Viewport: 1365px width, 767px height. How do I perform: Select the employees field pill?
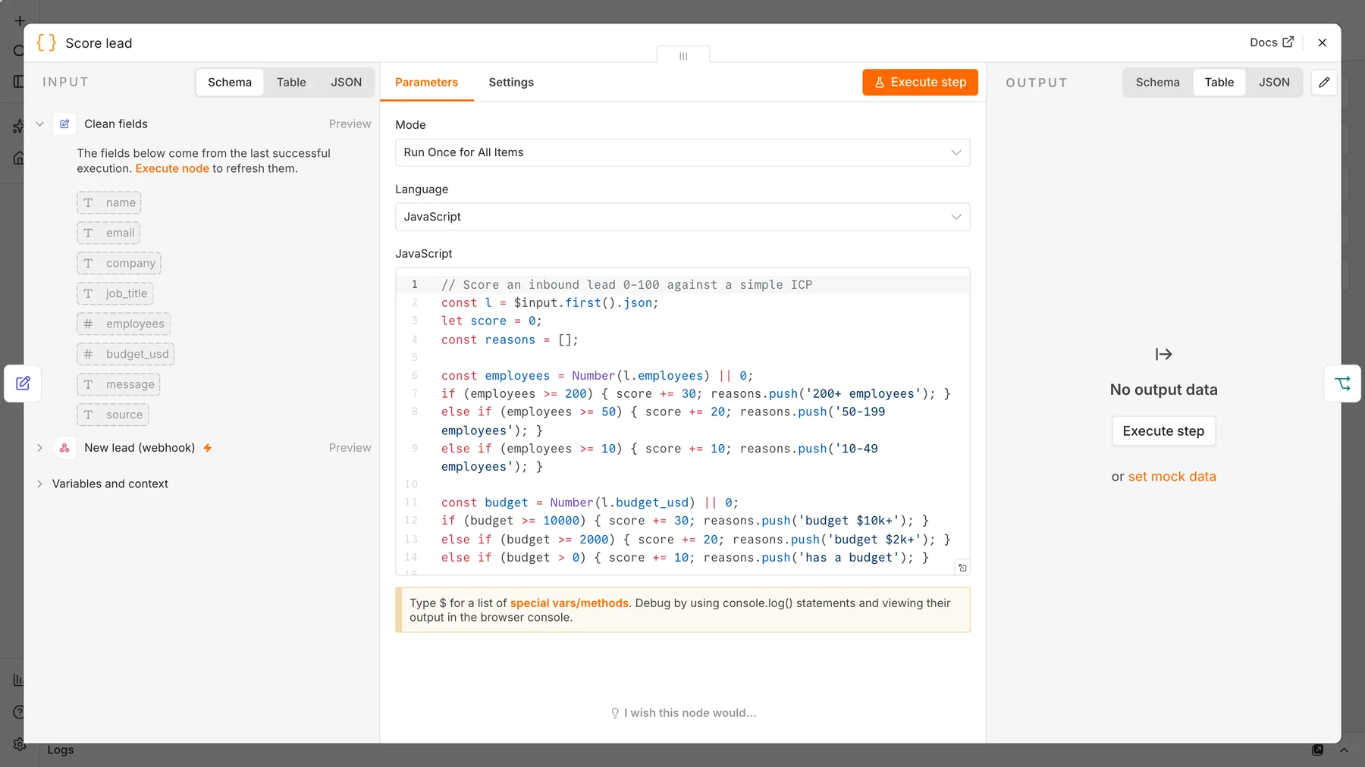(x=124, y=324)
